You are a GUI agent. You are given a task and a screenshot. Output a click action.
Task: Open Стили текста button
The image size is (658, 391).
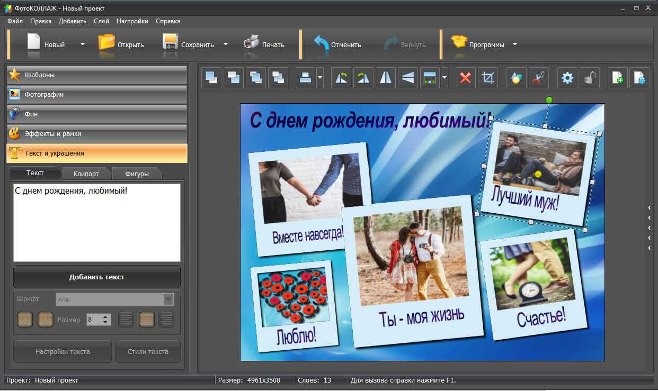click(148, 351)
